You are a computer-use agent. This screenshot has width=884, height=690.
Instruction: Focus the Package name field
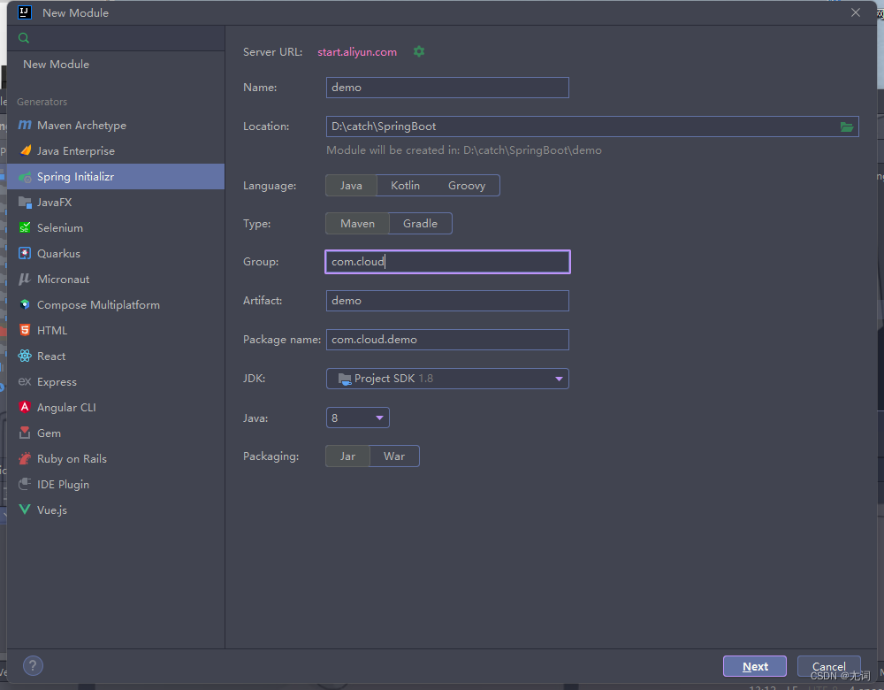pyautogui.click(x=447, y=340)
